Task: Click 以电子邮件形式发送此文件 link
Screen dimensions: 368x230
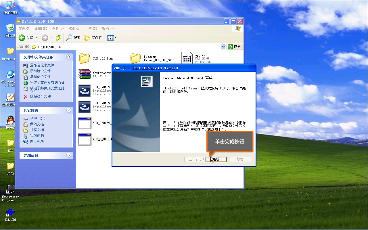Action: [47, 90]
